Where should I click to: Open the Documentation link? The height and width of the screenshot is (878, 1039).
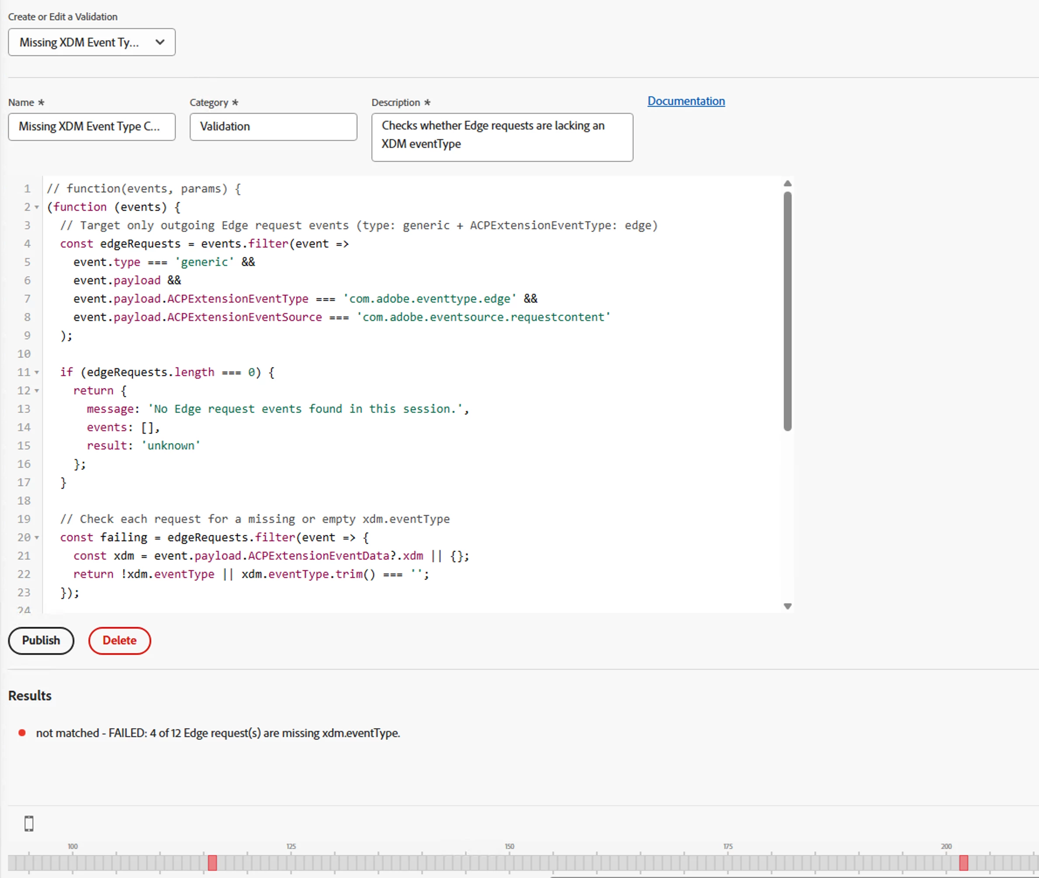click(686, 101)
